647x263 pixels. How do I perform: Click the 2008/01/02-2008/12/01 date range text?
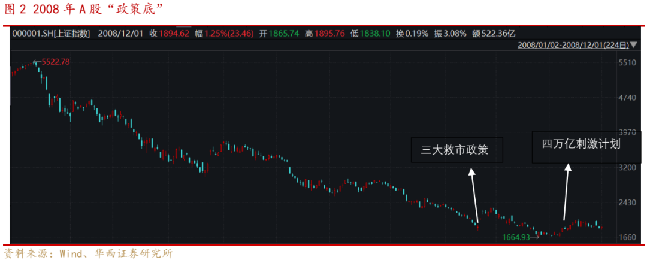tap(573, 45)
